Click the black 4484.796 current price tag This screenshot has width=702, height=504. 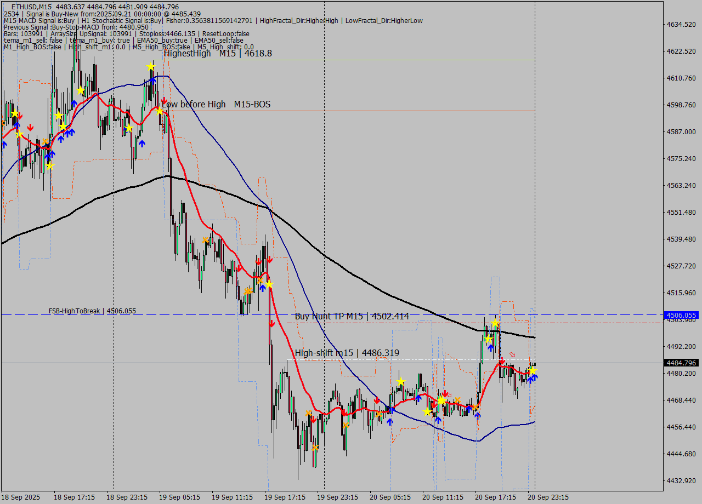(681, 363)
